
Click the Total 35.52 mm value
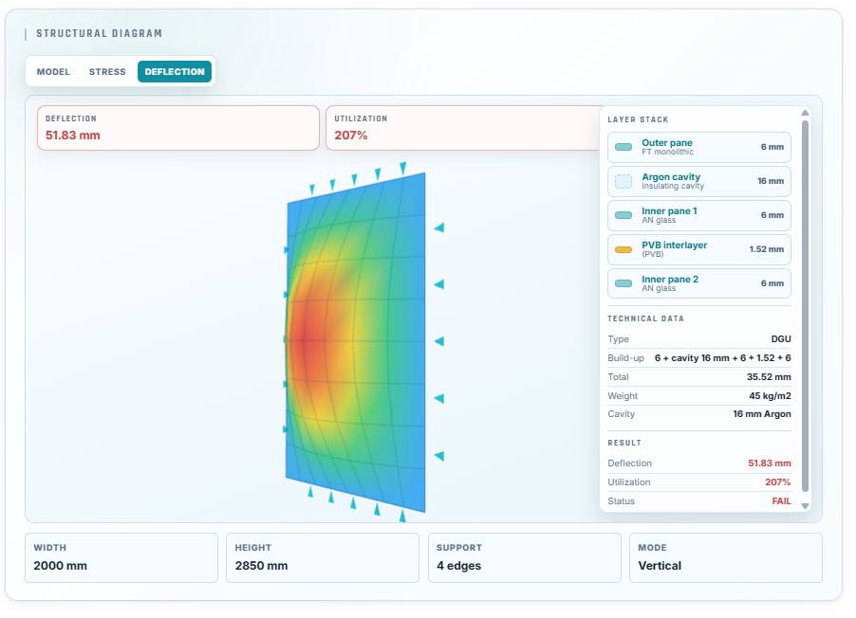point(769,377)
